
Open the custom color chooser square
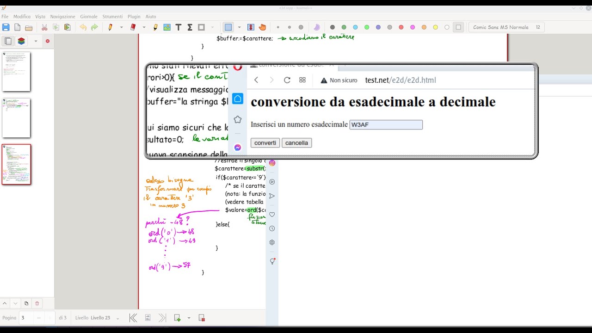coord(458,27)
